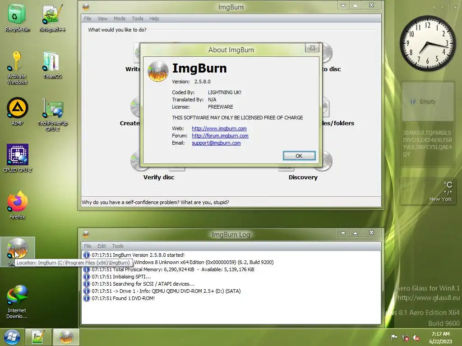Click 'What would you like to do?' heading
Viewport: 462px width, 346px height.
tap(117, 30)
